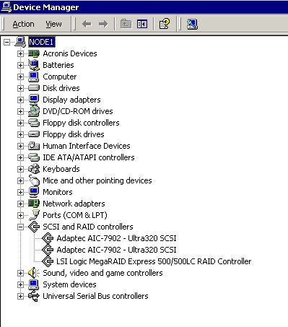Select the second Adaptec AIC-7902 Ultra320 SCSI entry

tap(116, 250)
